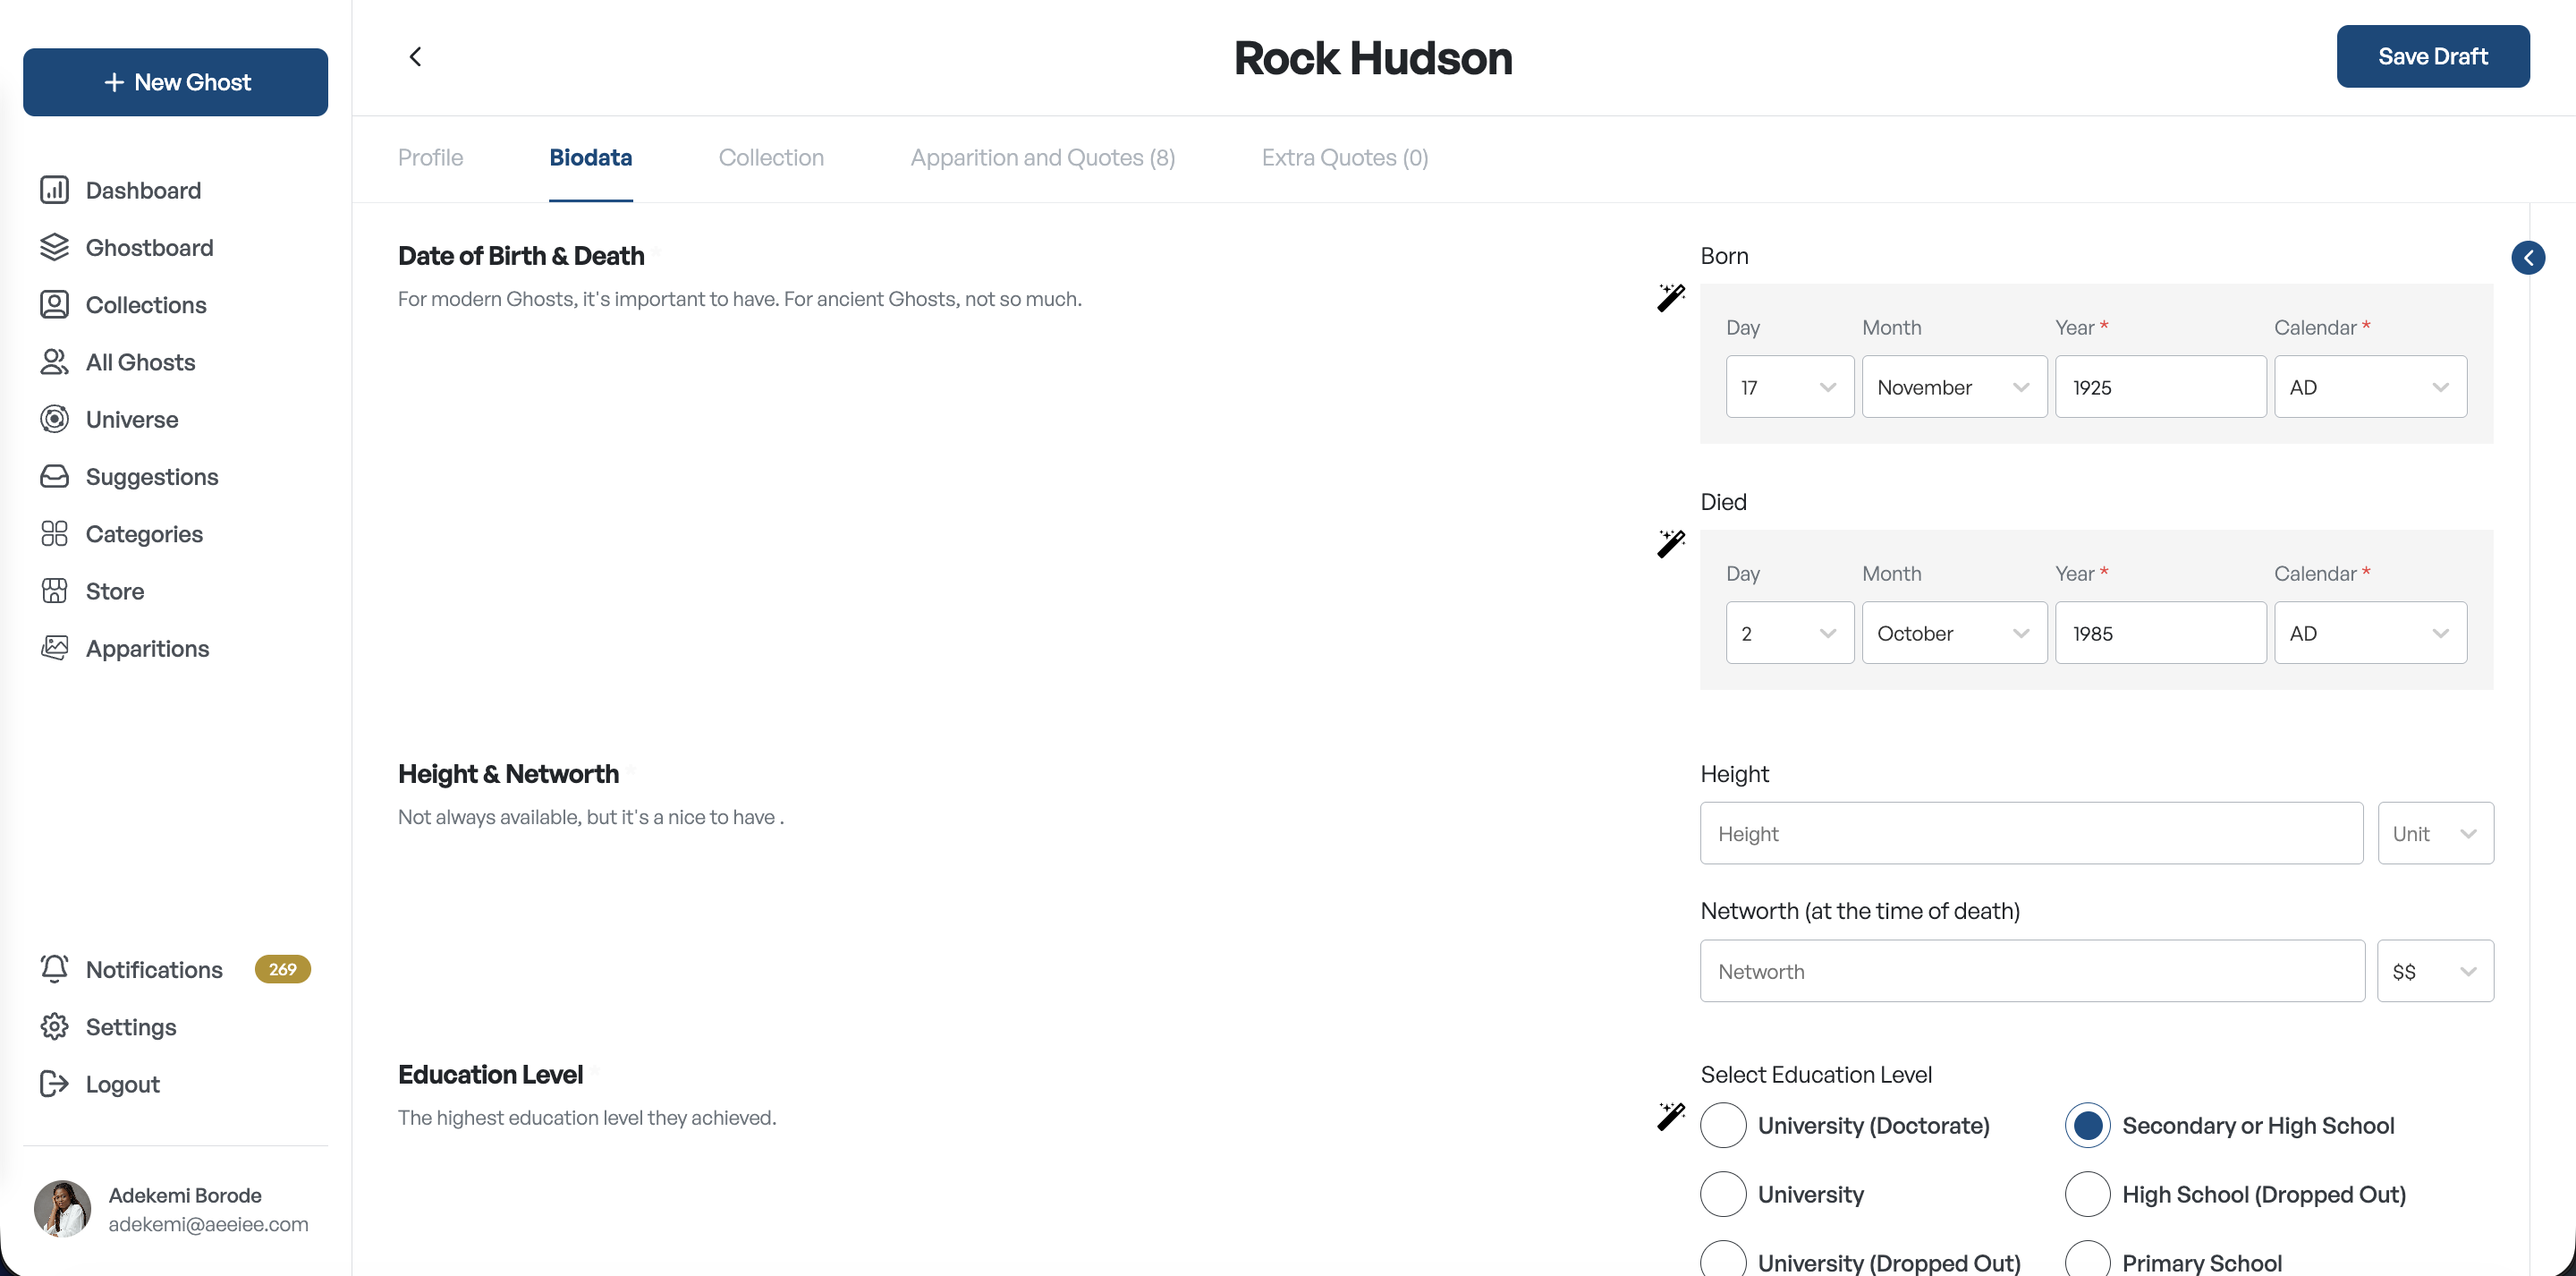The width and height of the screenshot is (2576, 1276).
Task: Click the Save Draft button
Action: tap(2433, 56)
